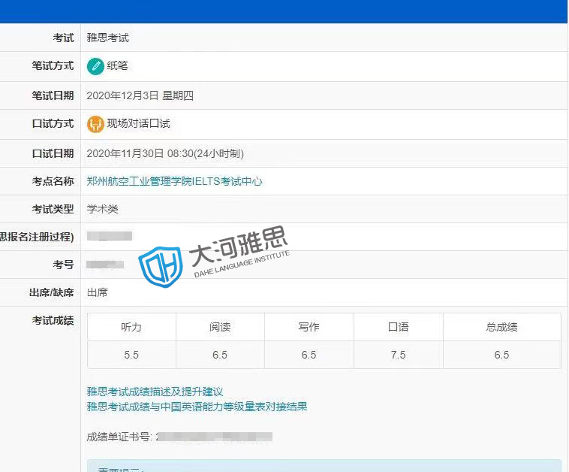Viewport: 569px width, 472px height.
Task: Click the 考号 row label
Action: coord(64,265)
